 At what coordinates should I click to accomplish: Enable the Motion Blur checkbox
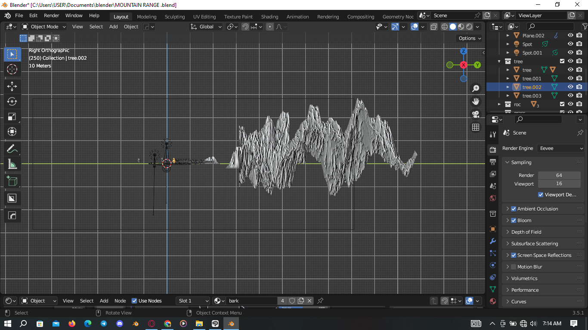point(514,267)
